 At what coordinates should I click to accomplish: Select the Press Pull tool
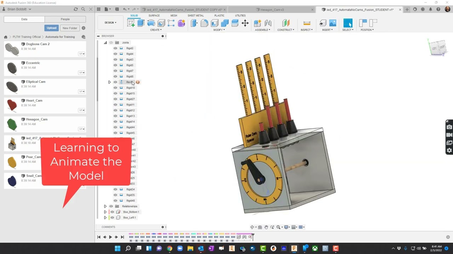click(194, 23)
